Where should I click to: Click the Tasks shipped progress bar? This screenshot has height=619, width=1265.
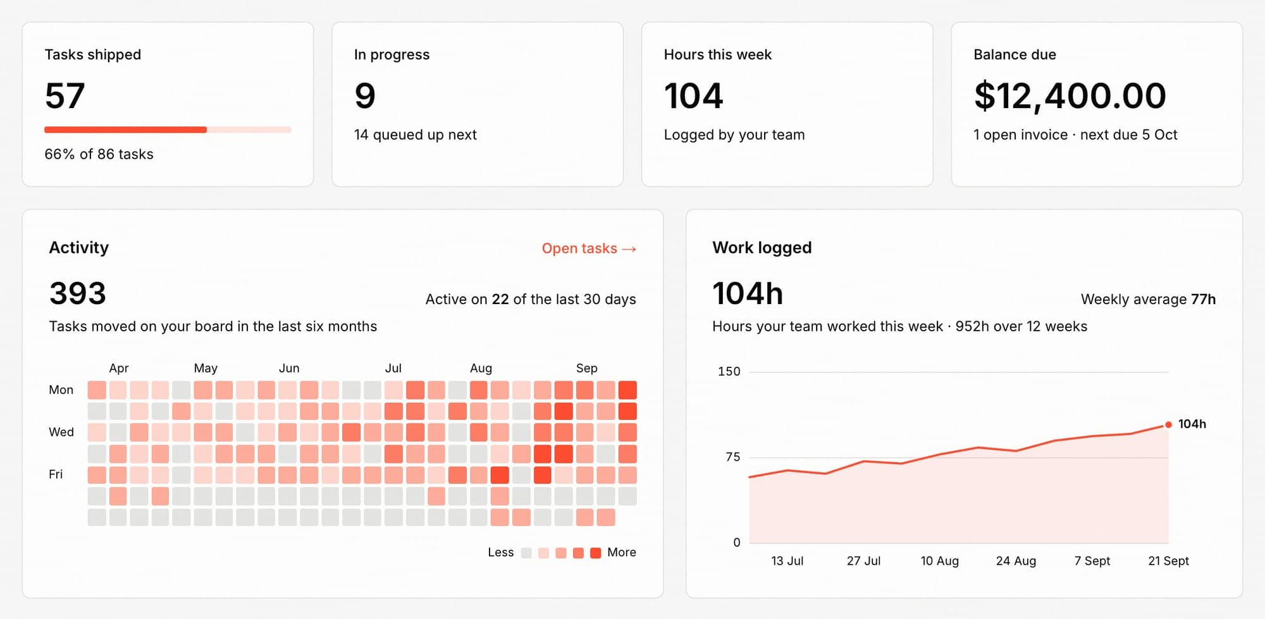pos(168,130)
